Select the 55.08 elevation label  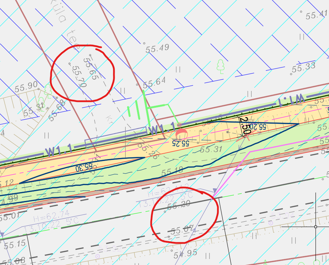[x=13, y=261]
